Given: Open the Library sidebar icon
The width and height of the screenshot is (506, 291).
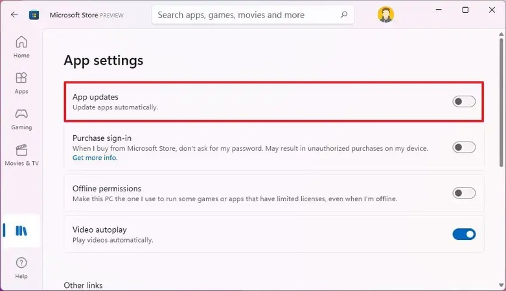Looking at the screenshot, I should tap(21, 230).
